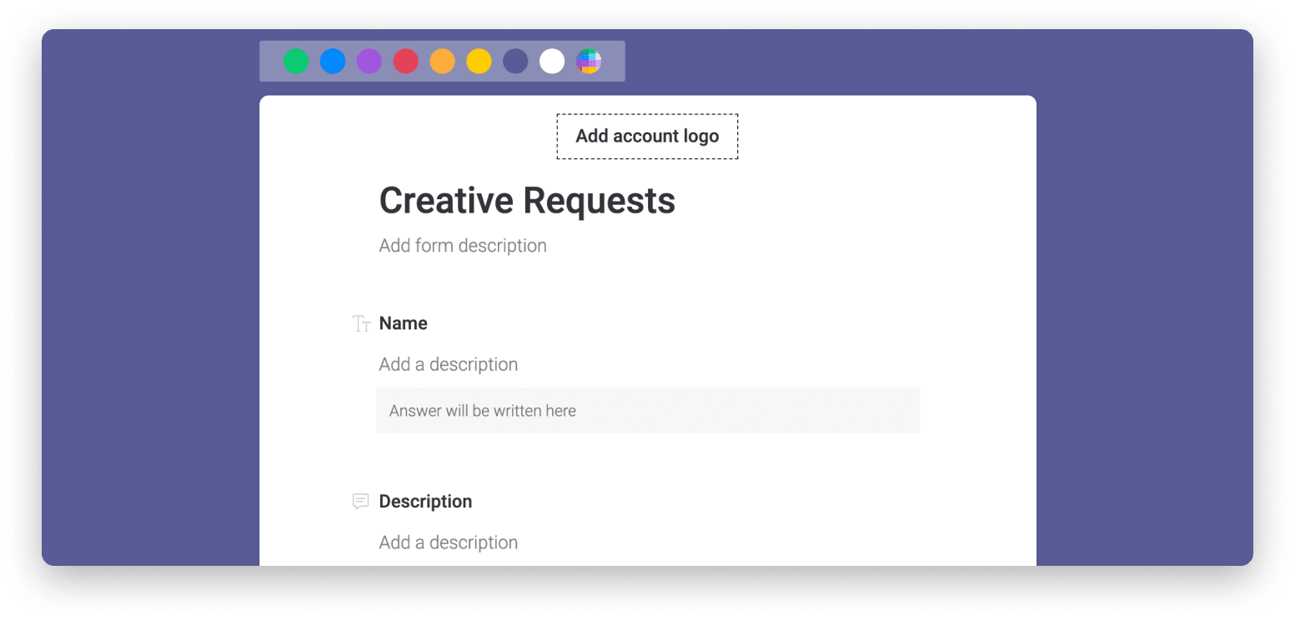Add a description under the Description question
1295x620 pixels.
(x=448, y=542)
